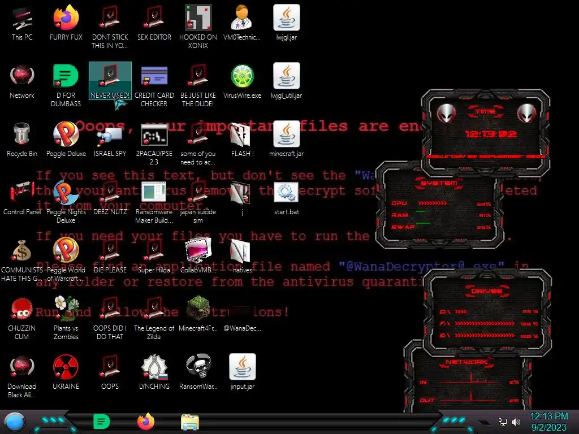Select the lwjgl_util.jar file icon

tap(286, 81)
